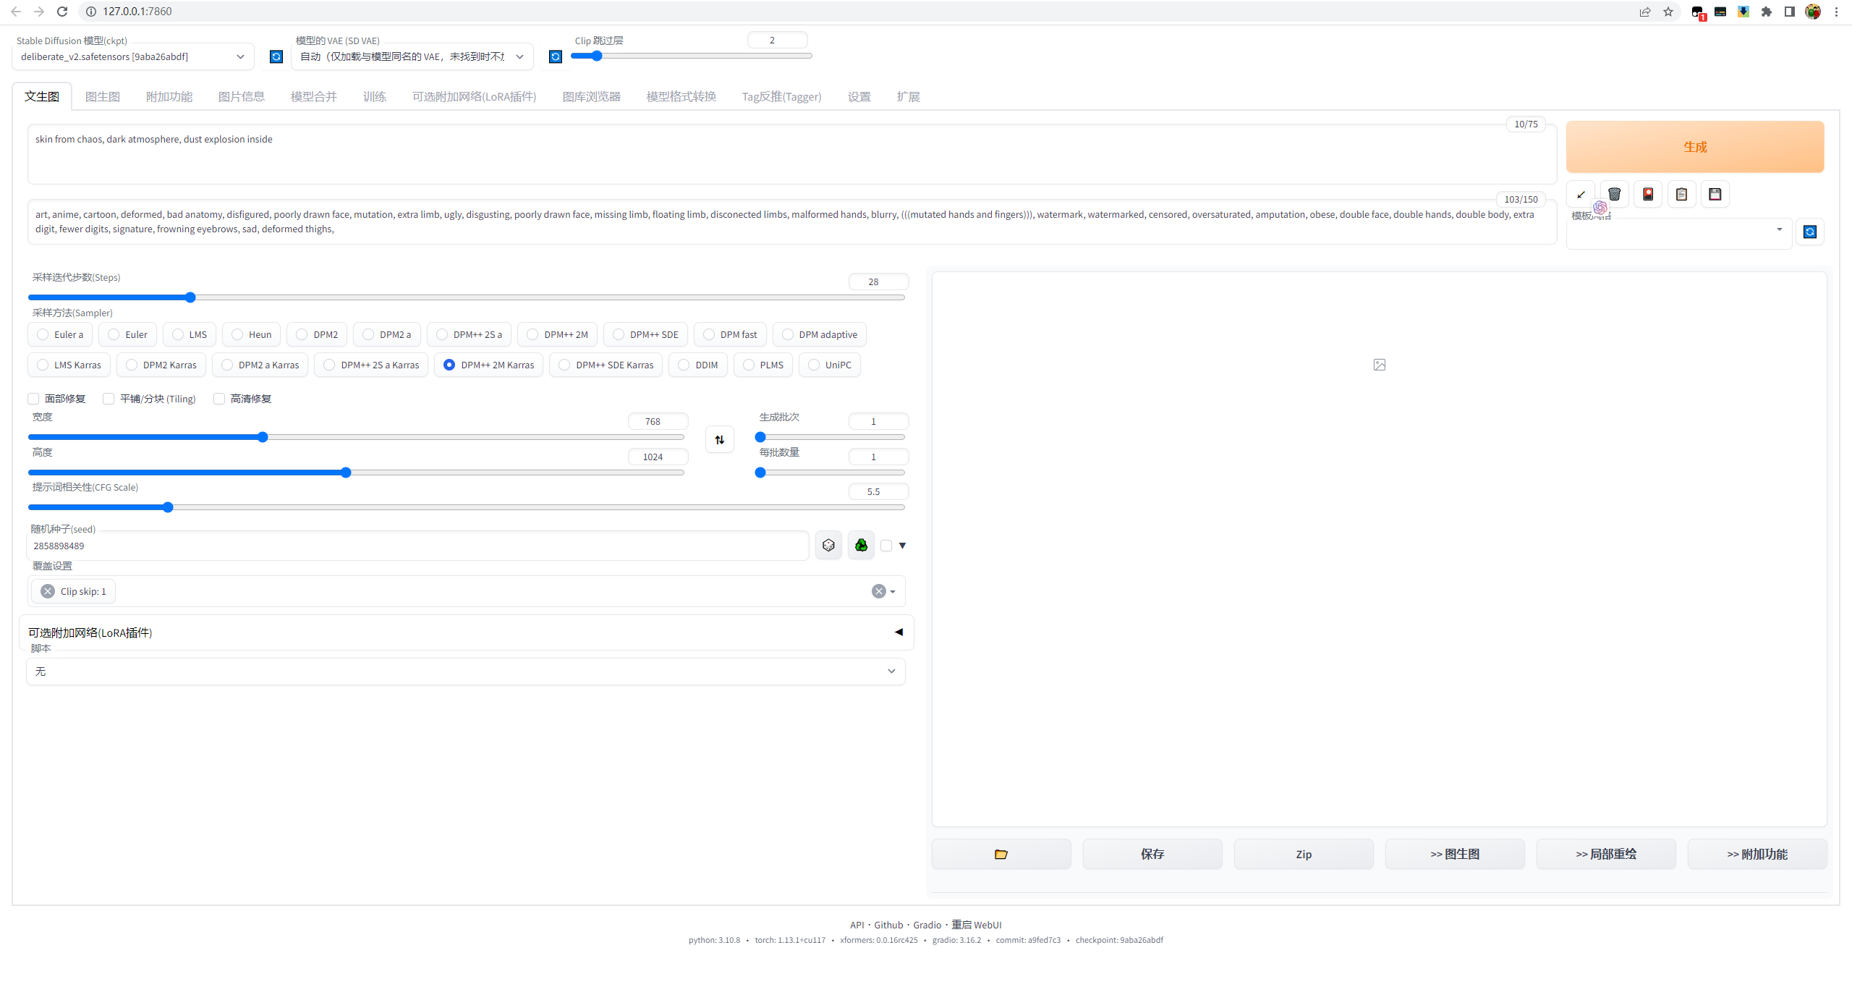The image size is (1852, 987).
Task: Refresh the checkpoint model list
Action: pos(276,56)
